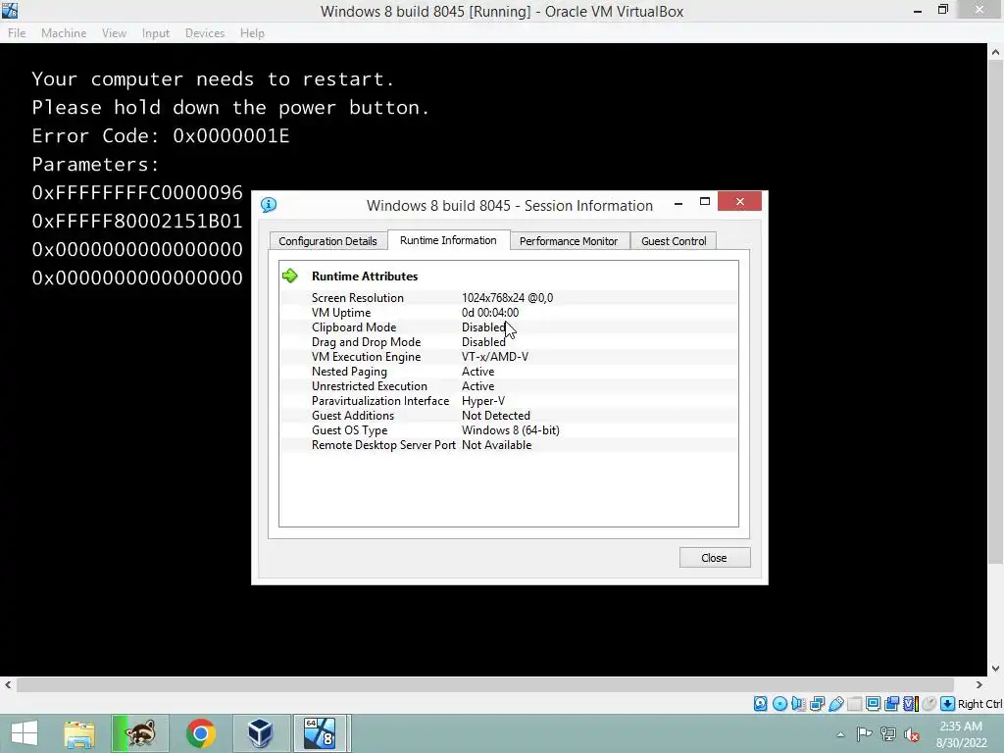This screenshot has height=753, width=1004.
Task: Select the Remote Desktop Server Port row label
Action: coord(383,445)
